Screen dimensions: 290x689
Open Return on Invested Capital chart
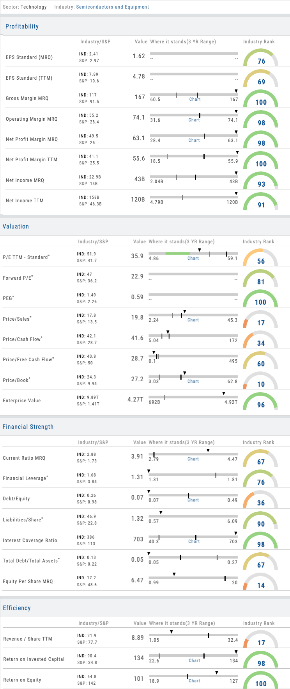(195, 661)
